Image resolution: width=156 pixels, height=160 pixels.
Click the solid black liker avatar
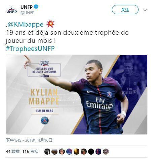91,152
